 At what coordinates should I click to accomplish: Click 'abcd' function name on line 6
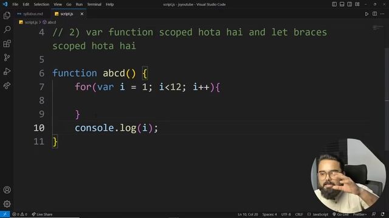coord(114,73)
